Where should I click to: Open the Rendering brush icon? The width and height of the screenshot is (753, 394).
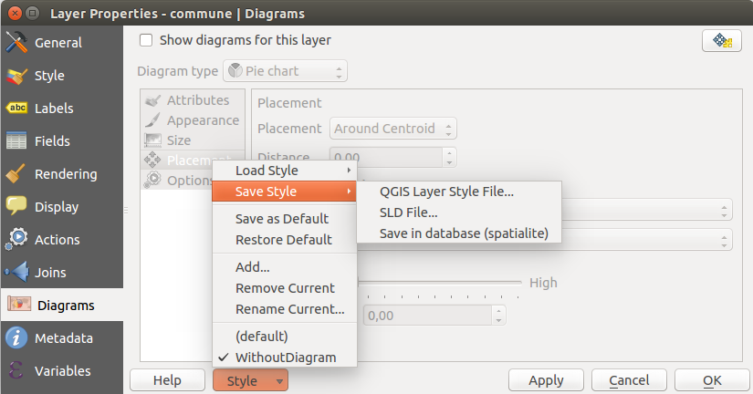[x=16, y=174]
